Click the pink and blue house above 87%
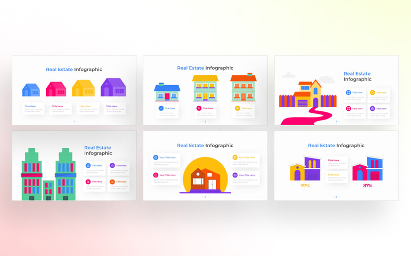411x256 pixels. (x=367, y=168)
